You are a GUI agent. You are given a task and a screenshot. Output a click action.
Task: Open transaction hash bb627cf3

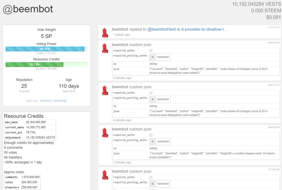click(x=274, y=85)
